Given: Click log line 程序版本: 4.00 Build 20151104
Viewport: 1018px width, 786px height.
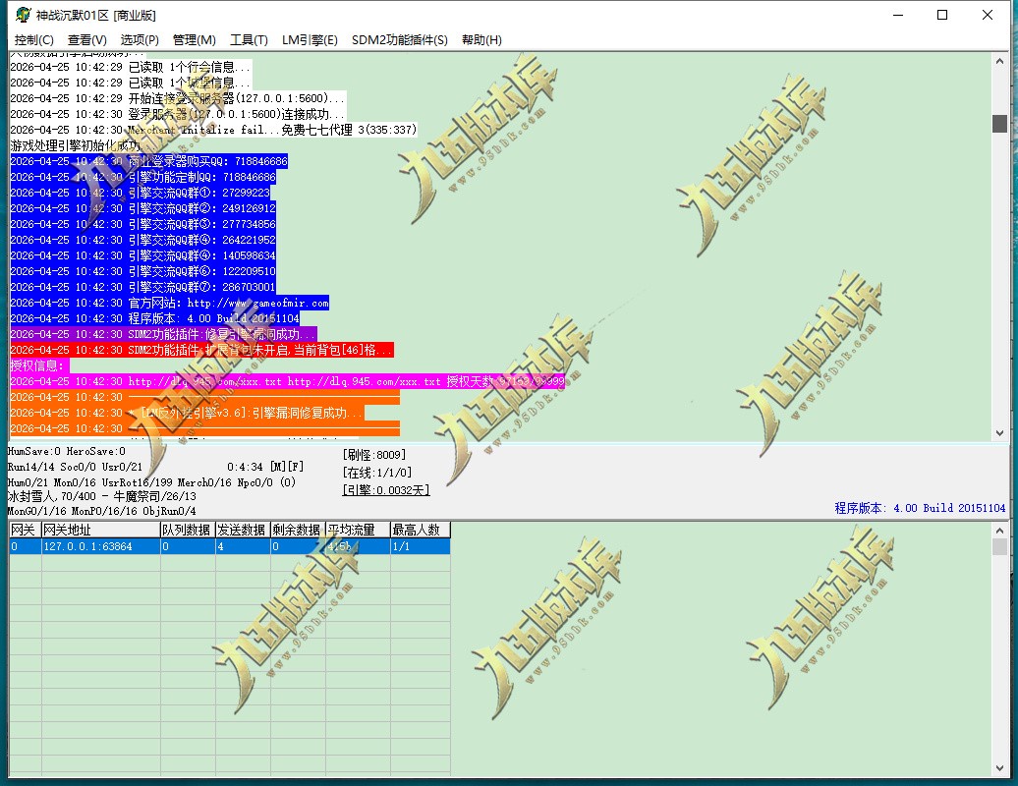Looking at the screenshot, I should (154, 318).
